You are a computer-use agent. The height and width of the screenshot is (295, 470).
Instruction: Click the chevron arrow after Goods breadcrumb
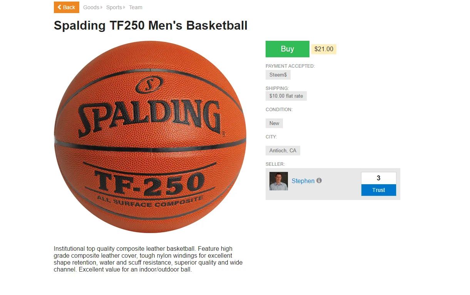(102, 7)
